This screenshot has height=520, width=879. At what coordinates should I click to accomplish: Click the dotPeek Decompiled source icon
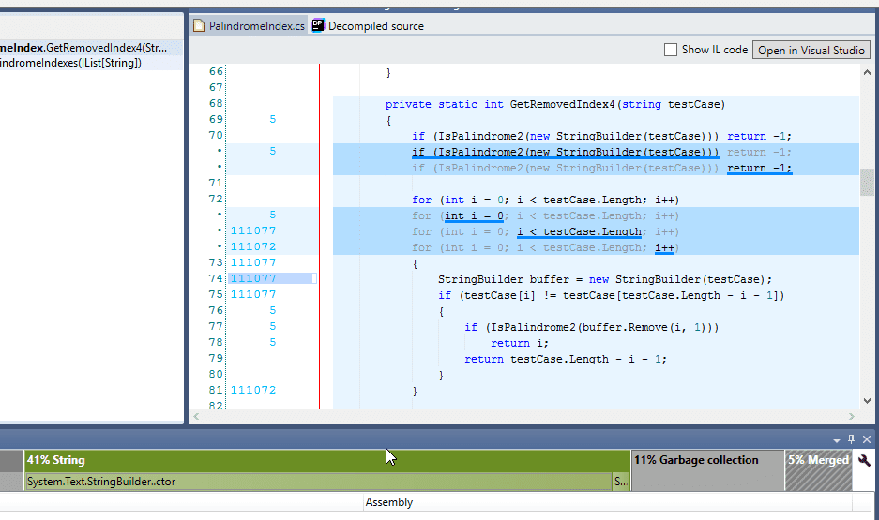coord(318,25)
